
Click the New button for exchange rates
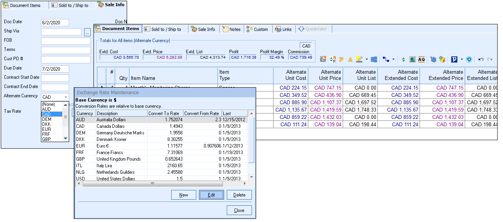pyautogui.click(x=184, y=195)
